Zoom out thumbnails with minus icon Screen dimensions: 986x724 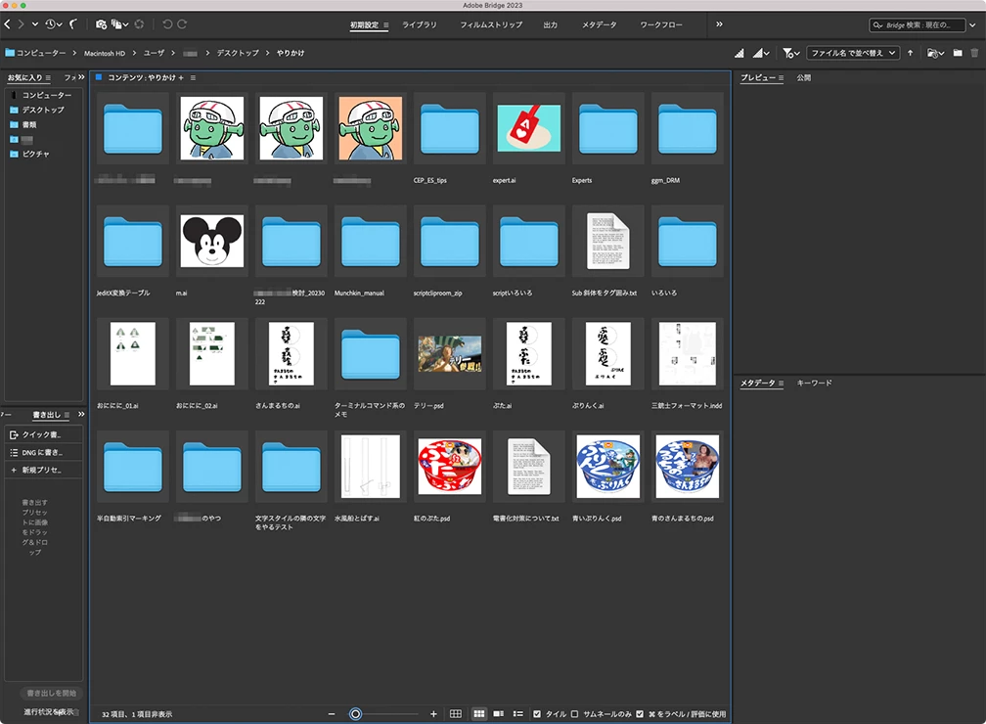pyautogui.click(x=332, y=714)
